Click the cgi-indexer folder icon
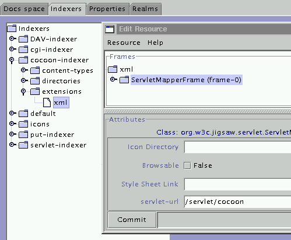The height and width of the screenshot is (240, 291). 23,50
